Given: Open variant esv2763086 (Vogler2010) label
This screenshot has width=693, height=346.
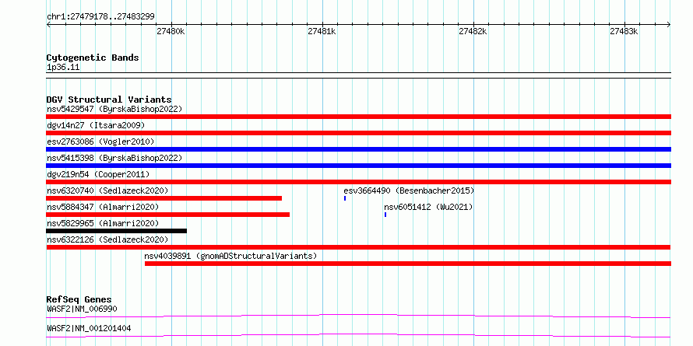Looking at the screenshot, I should point(100,142).
